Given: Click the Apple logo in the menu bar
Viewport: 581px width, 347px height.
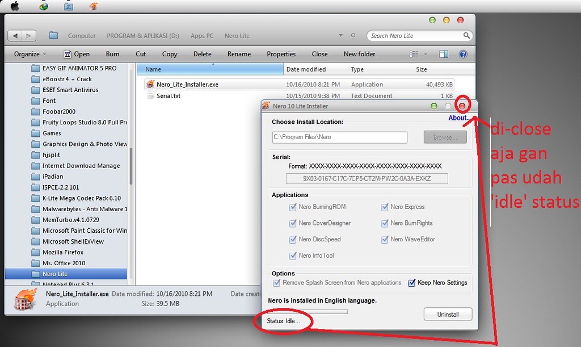Looking at the screenshot, I should click(15, 6).
